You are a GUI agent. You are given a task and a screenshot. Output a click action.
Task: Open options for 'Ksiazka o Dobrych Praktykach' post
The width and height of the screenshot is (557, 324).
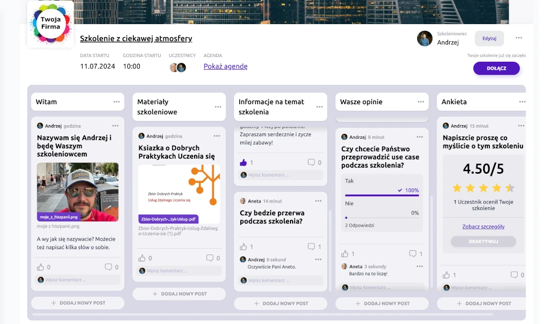pyautogui.click(x=217, y=136)
